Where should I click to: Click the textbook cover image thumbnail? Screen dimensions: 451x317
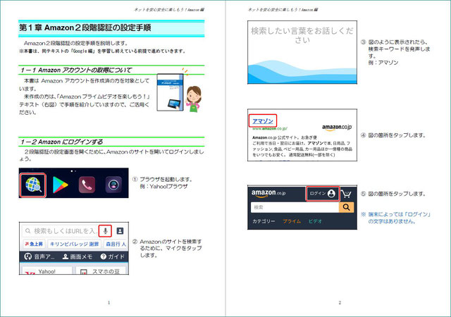[x=170, y=92]
